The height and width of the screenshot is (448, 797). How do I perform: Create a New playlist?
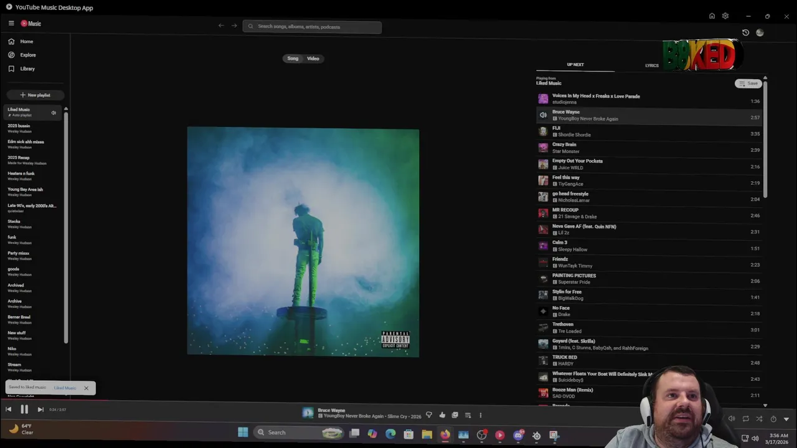point(35,95)
